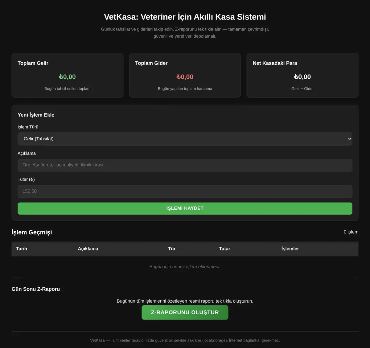Focus the Tutar amount input field
The height and width of the screenshot is (348, 370).
pyautogui.click(x=185, y=191)
